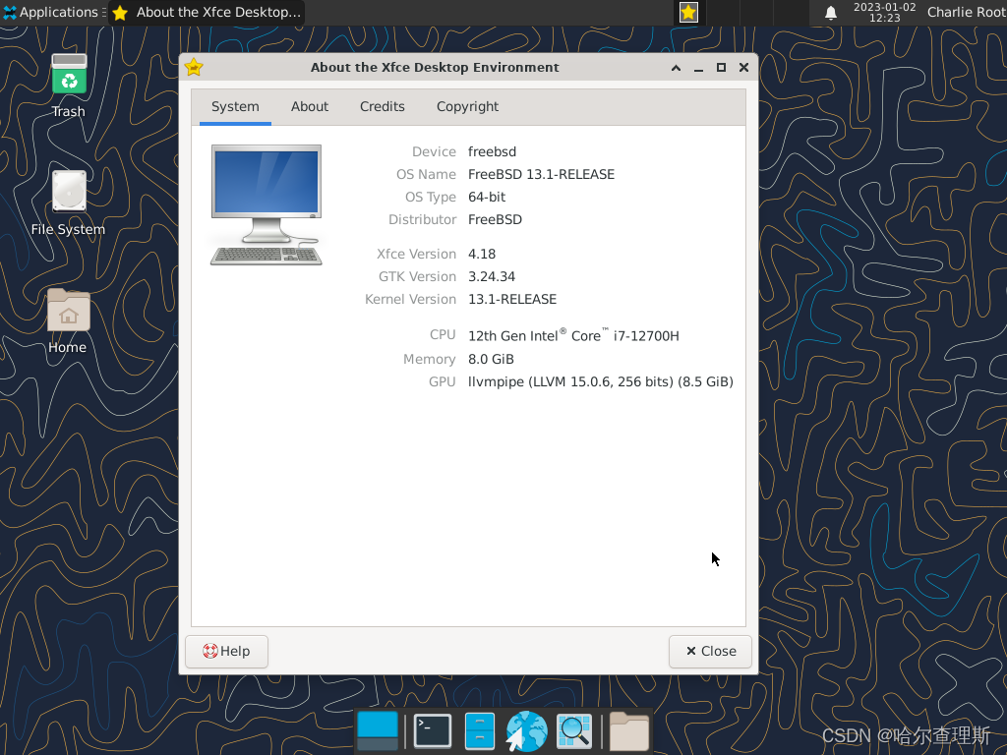Click the device name 'freebsd'
Screen dimensions: 1007x755
click(x=492, y=151)
